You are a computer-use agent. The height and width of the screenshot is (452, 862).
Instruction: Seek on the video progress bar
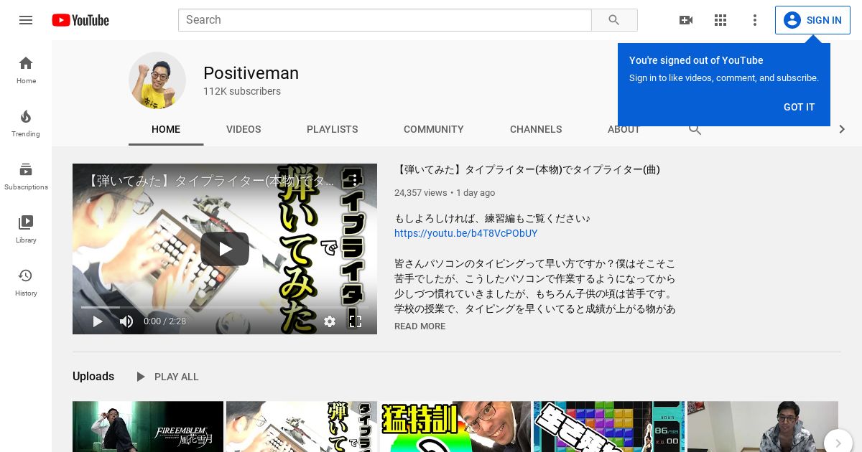pyautogui.click(x=225, y=307)
